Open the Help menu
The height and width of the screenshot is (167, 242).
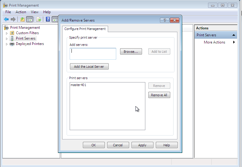[47, 12]
